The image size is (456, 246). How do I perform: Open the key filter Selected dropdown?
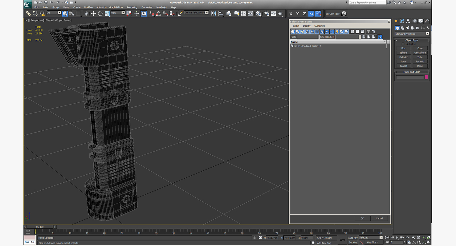pos(371,237)
